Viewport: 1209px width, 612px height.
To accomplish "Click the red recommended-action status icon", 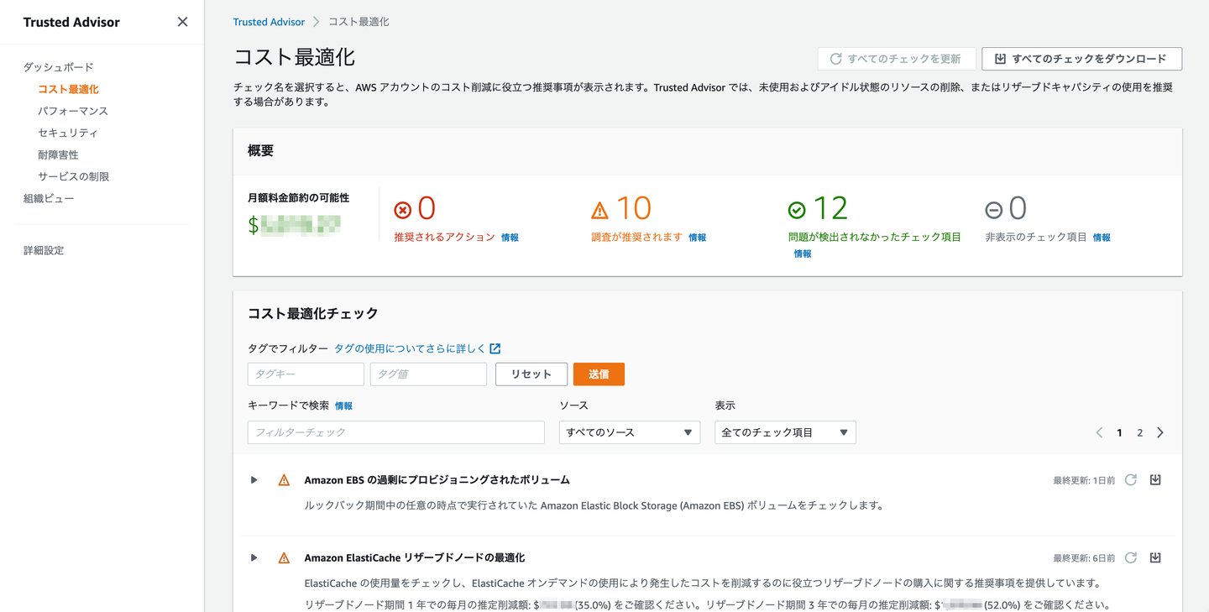I will coord(403,210).
